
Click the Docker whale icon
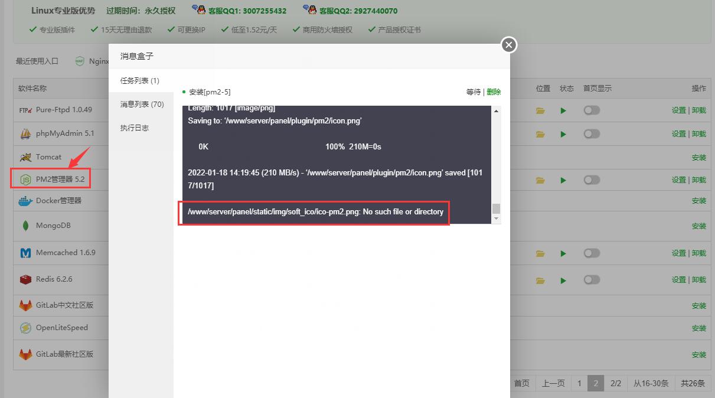point(25,201)
